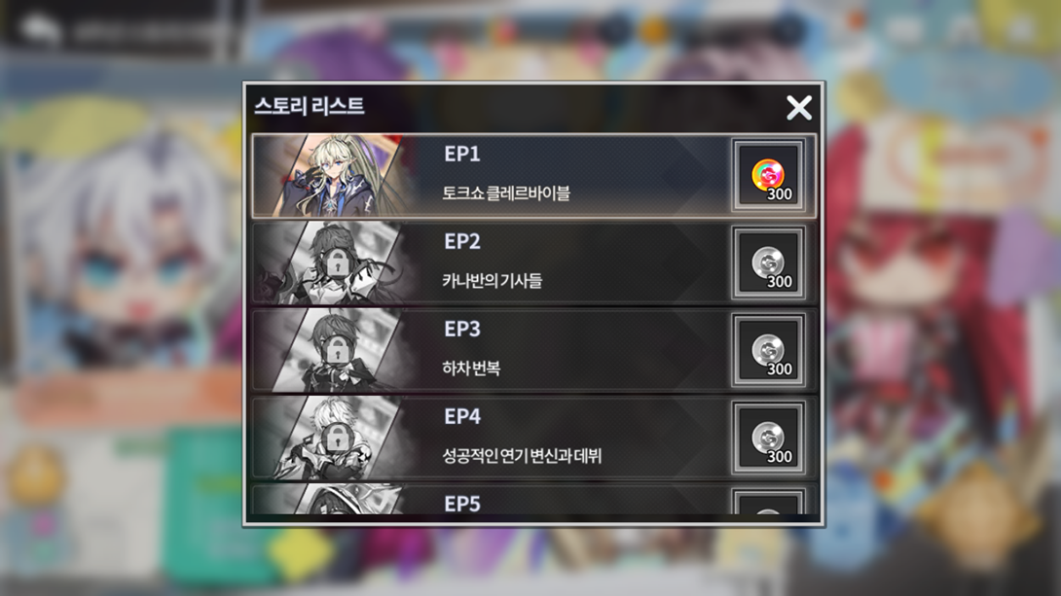Open EP1 character thumbnail

(x=333, y=176)
